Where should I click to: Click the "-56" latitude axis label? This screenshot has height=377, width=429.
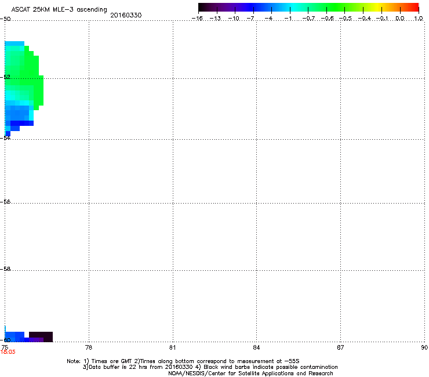click(5, 202)
